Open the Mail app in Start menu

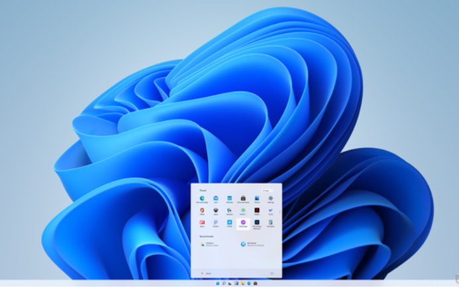[216, 200]
